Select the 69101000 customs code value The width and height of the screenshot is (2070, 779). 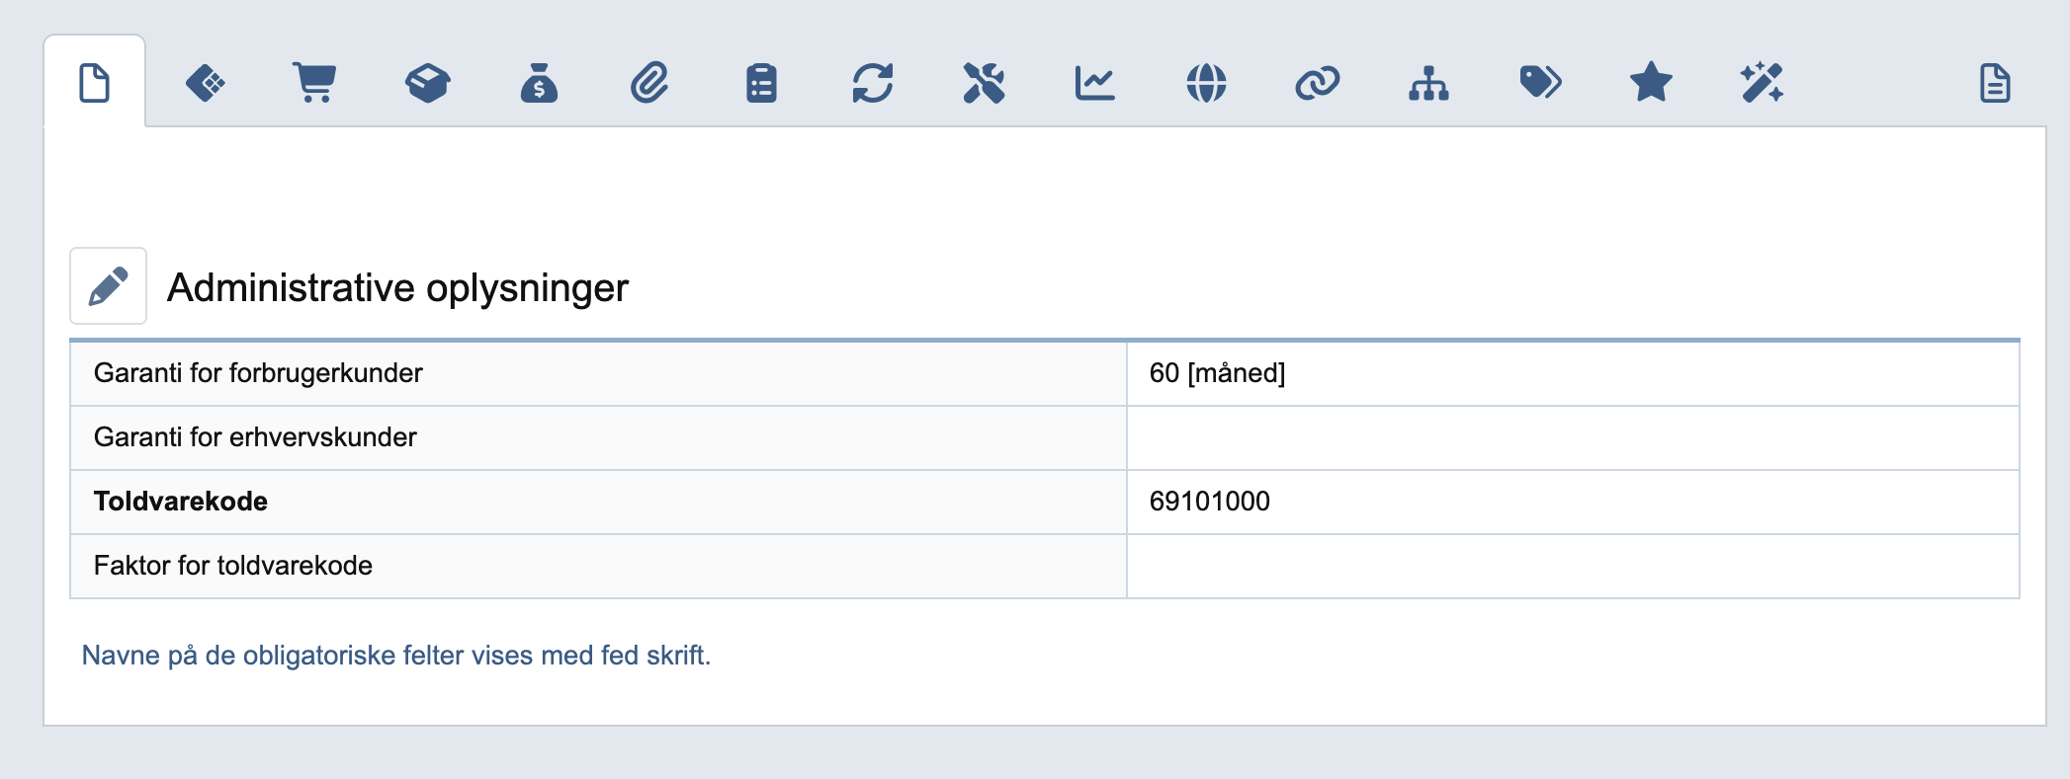[1209, 502]
